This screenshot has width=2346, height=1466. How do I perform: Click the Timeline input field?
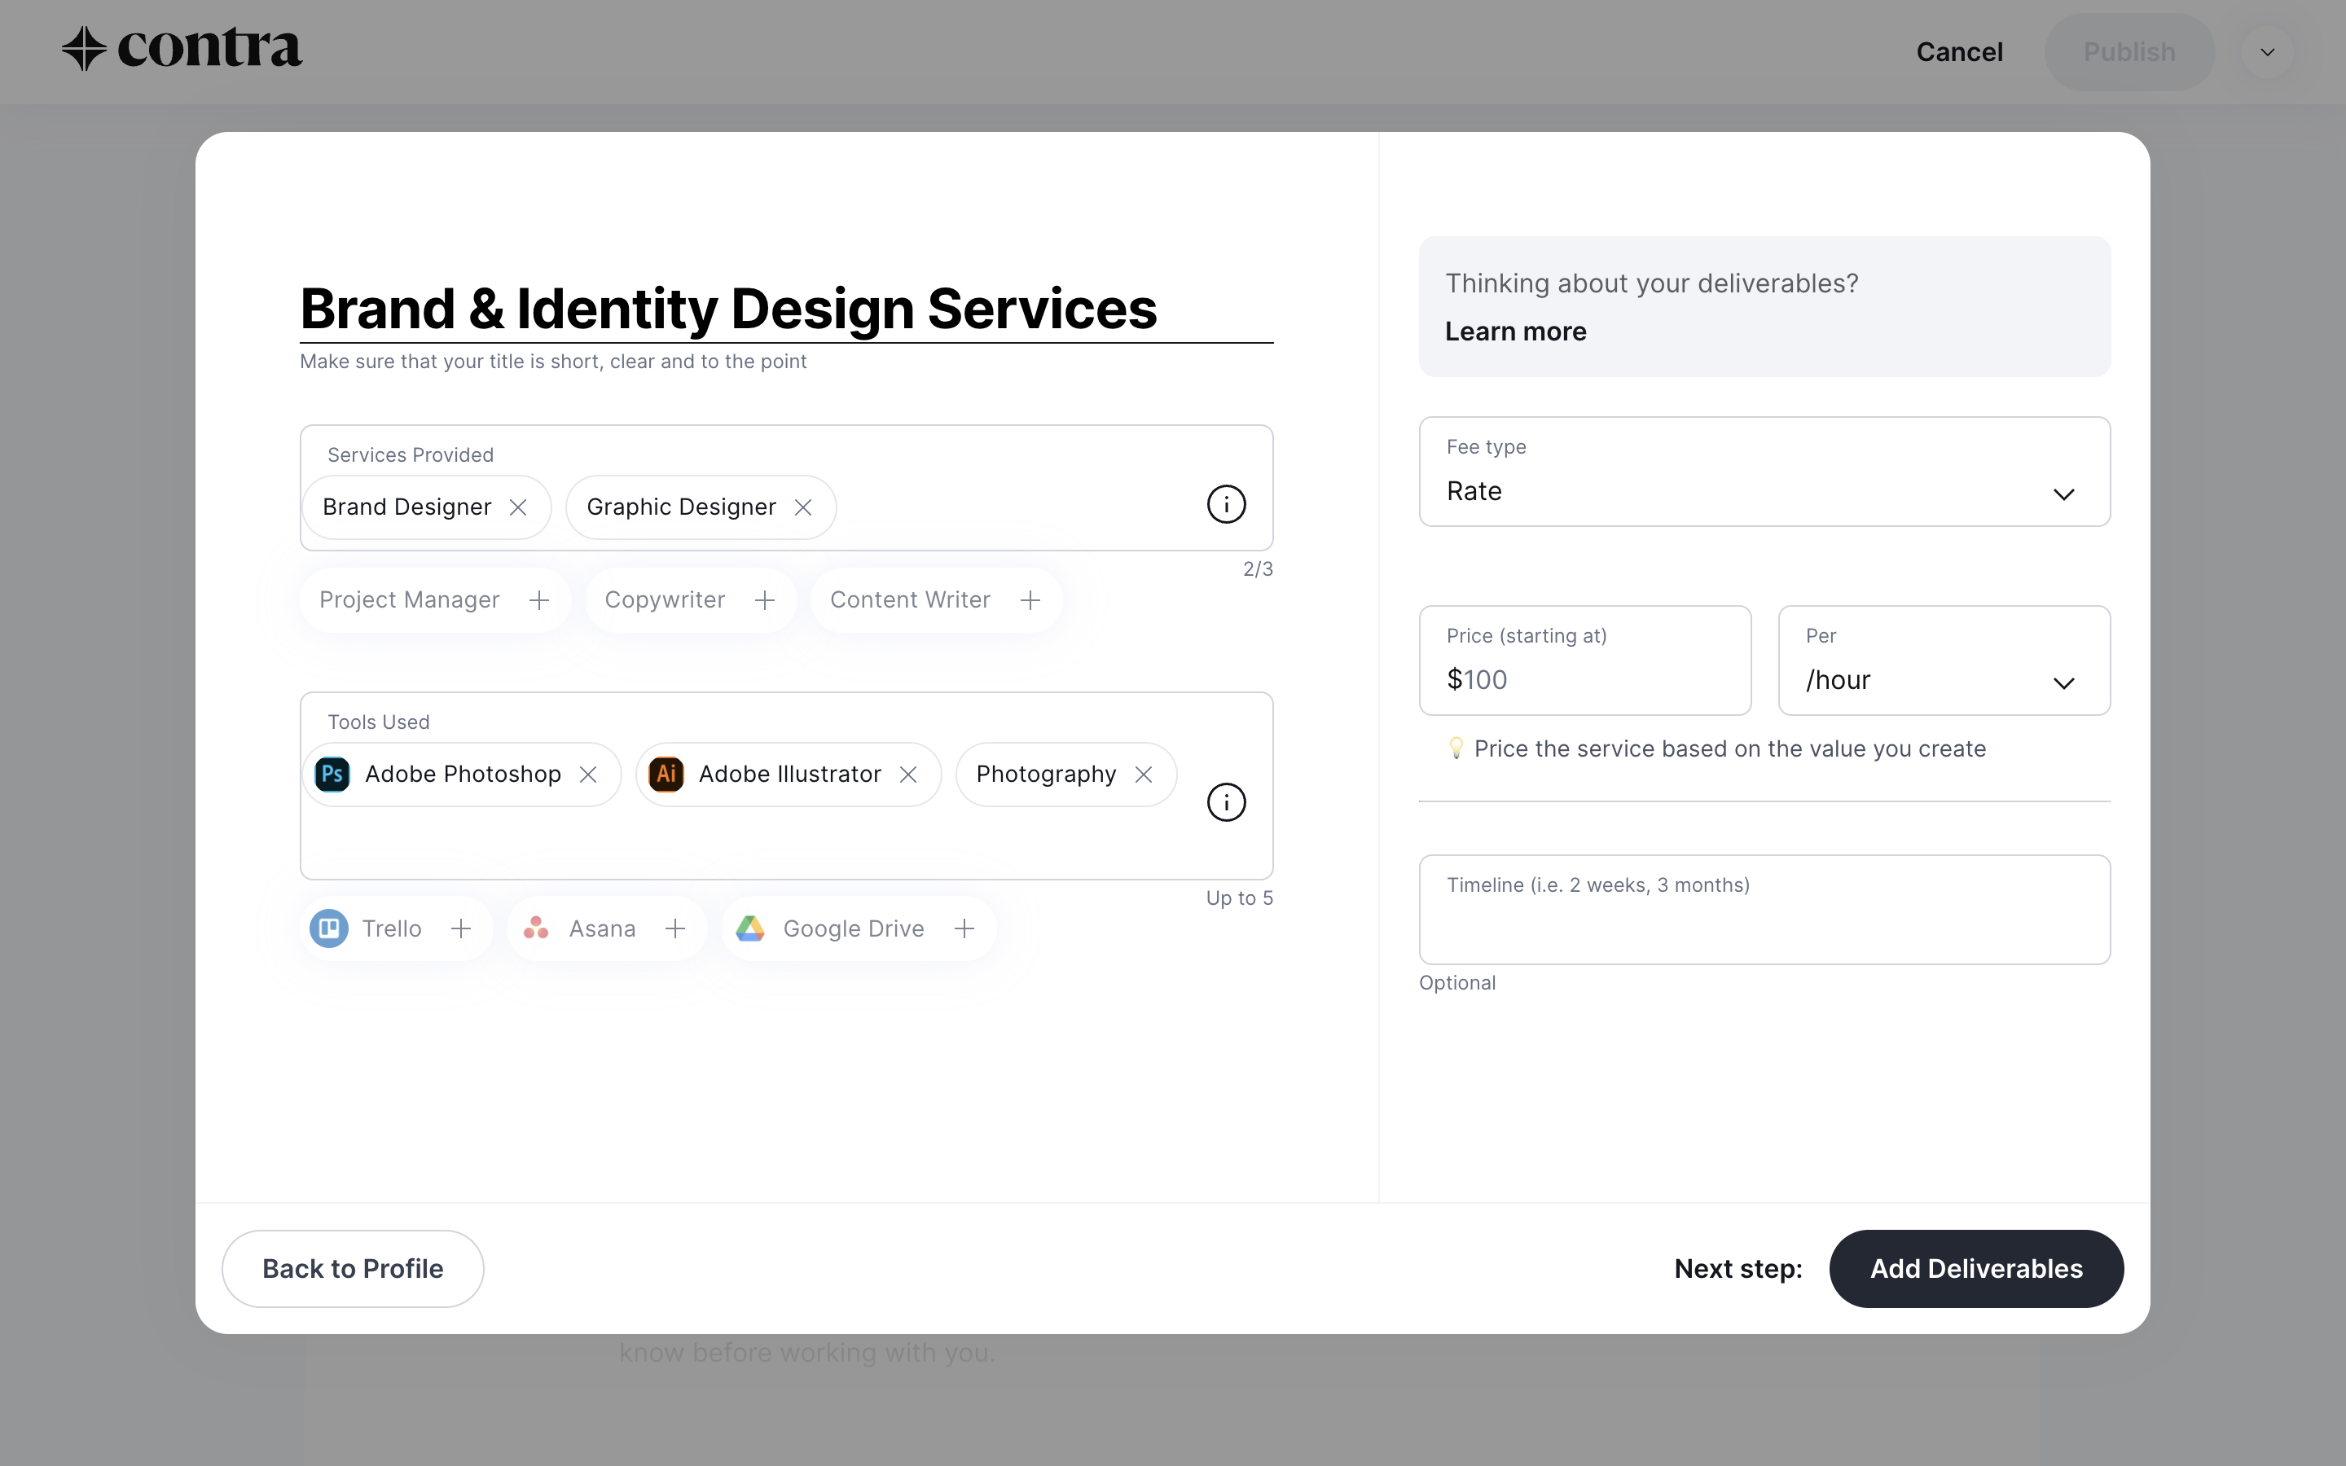1764,910
